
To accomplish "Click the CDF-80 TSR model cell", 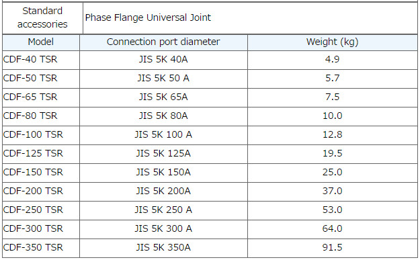I will click(x=41, y=116).
